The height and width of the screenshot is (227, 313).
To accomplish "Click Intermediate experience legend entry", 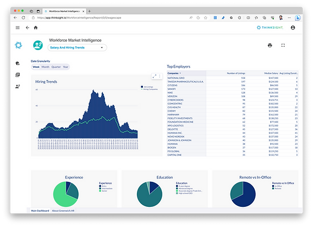I will click(106, 188).
